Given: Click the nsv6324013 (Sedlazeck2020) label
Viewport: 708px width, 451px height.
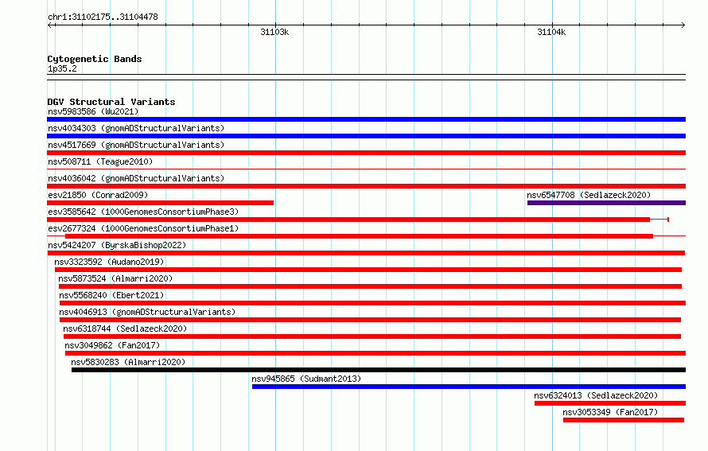Looking at the screenshot, I should (596, 395).
